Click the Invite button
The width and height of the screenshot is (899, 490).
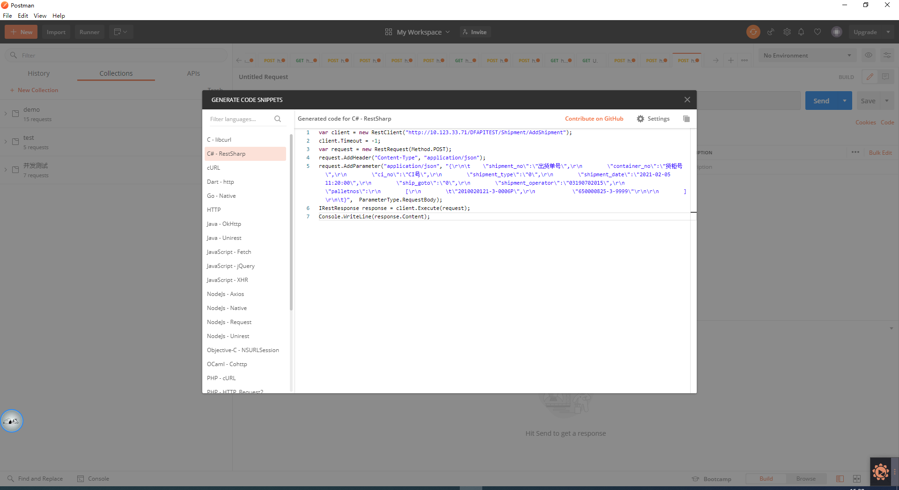(x=474, y=32)
